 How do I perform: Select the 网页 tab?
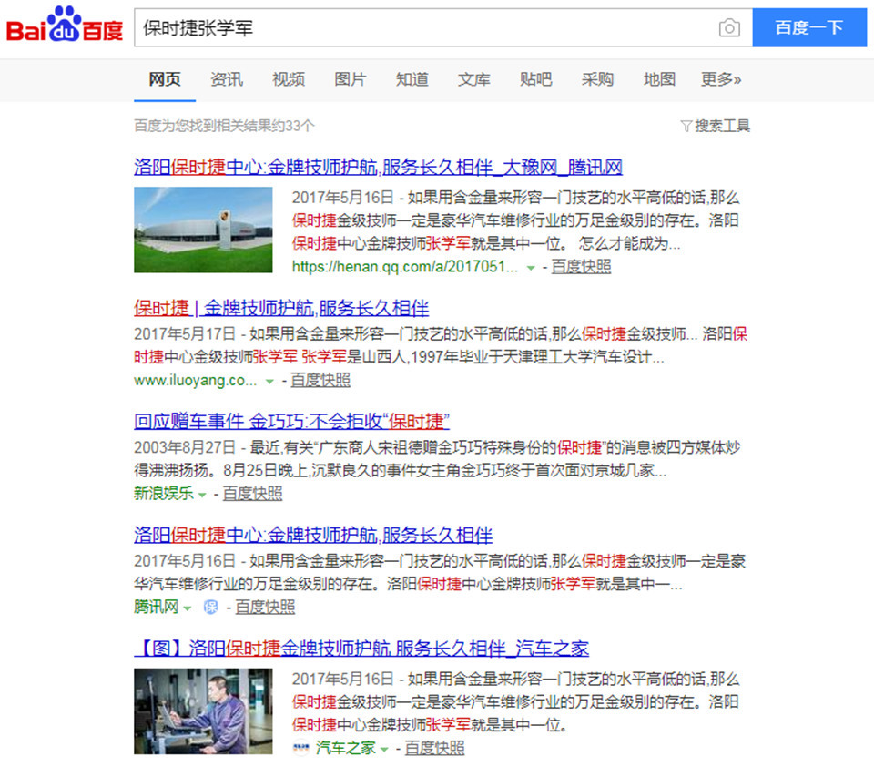(165, 79)
